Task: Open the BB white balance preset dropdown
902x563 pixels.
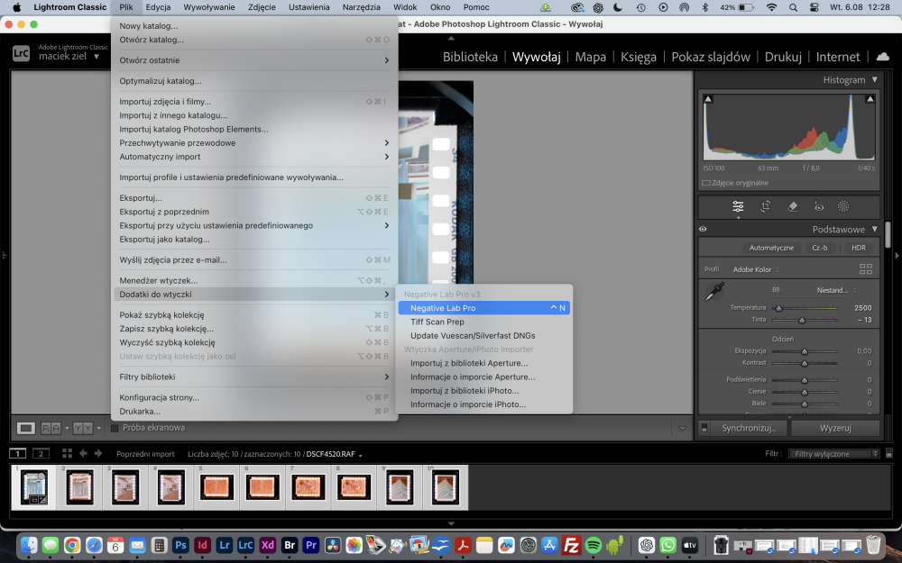Action: [x=836, y=290]
